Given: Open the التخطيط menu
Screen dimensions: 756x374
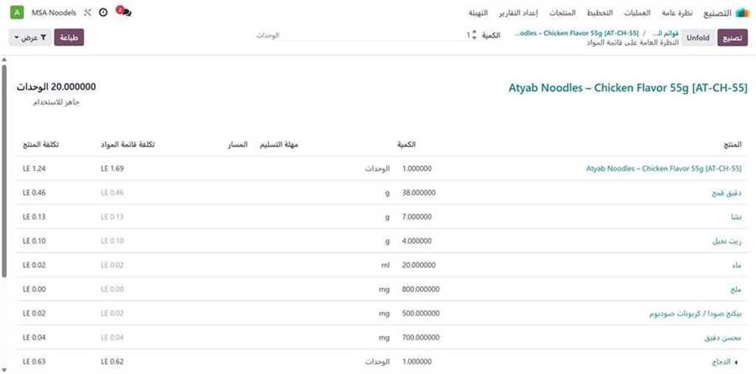Looking at the screenshot, I should tap(600, 13).
